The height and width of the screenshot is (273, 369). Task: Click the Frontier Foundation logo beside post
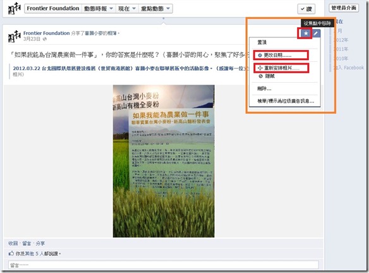pos(15,36)
